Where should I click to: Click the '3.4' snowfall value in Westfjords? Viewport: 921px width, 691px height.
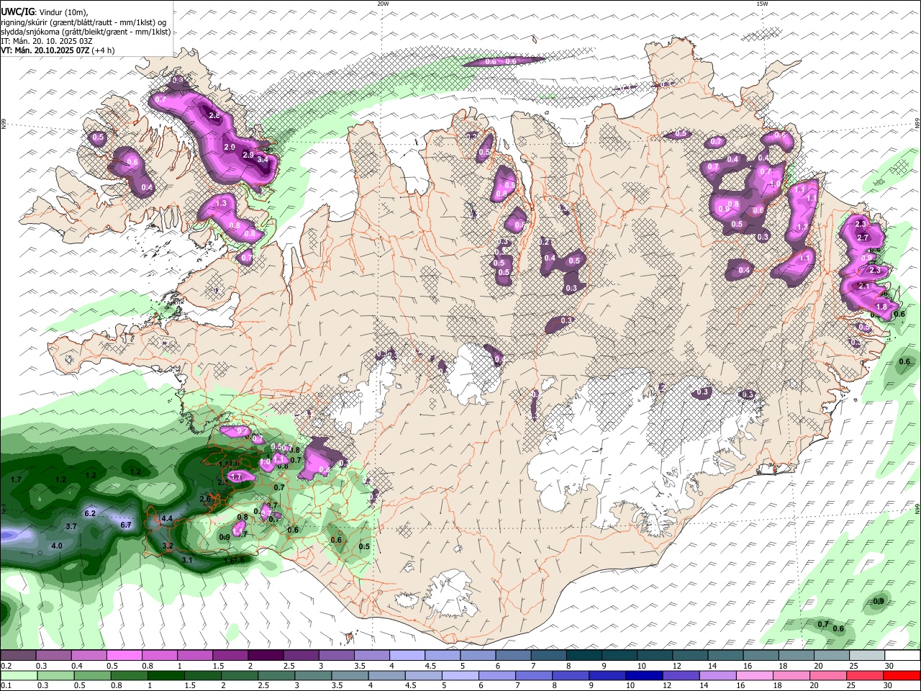pyautogui.click(x=262, y=160)
